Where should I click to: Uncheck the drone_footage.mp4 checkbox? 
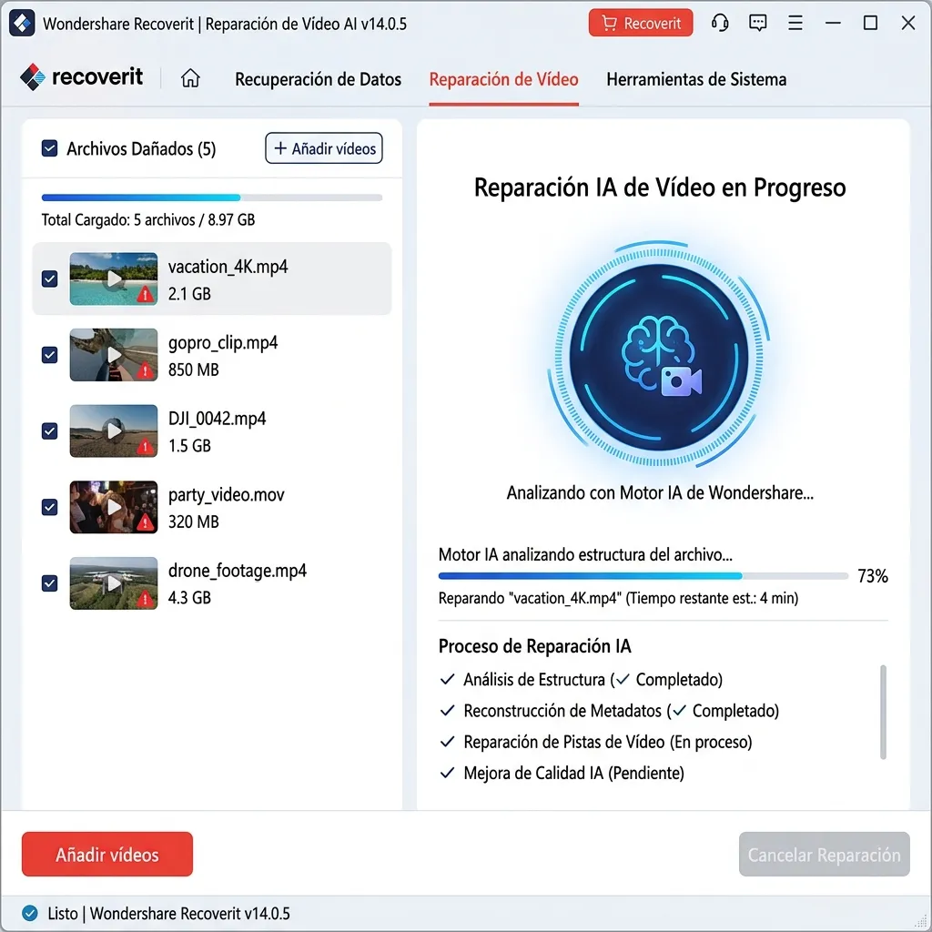pyautogui.click(x=49, y=583)
